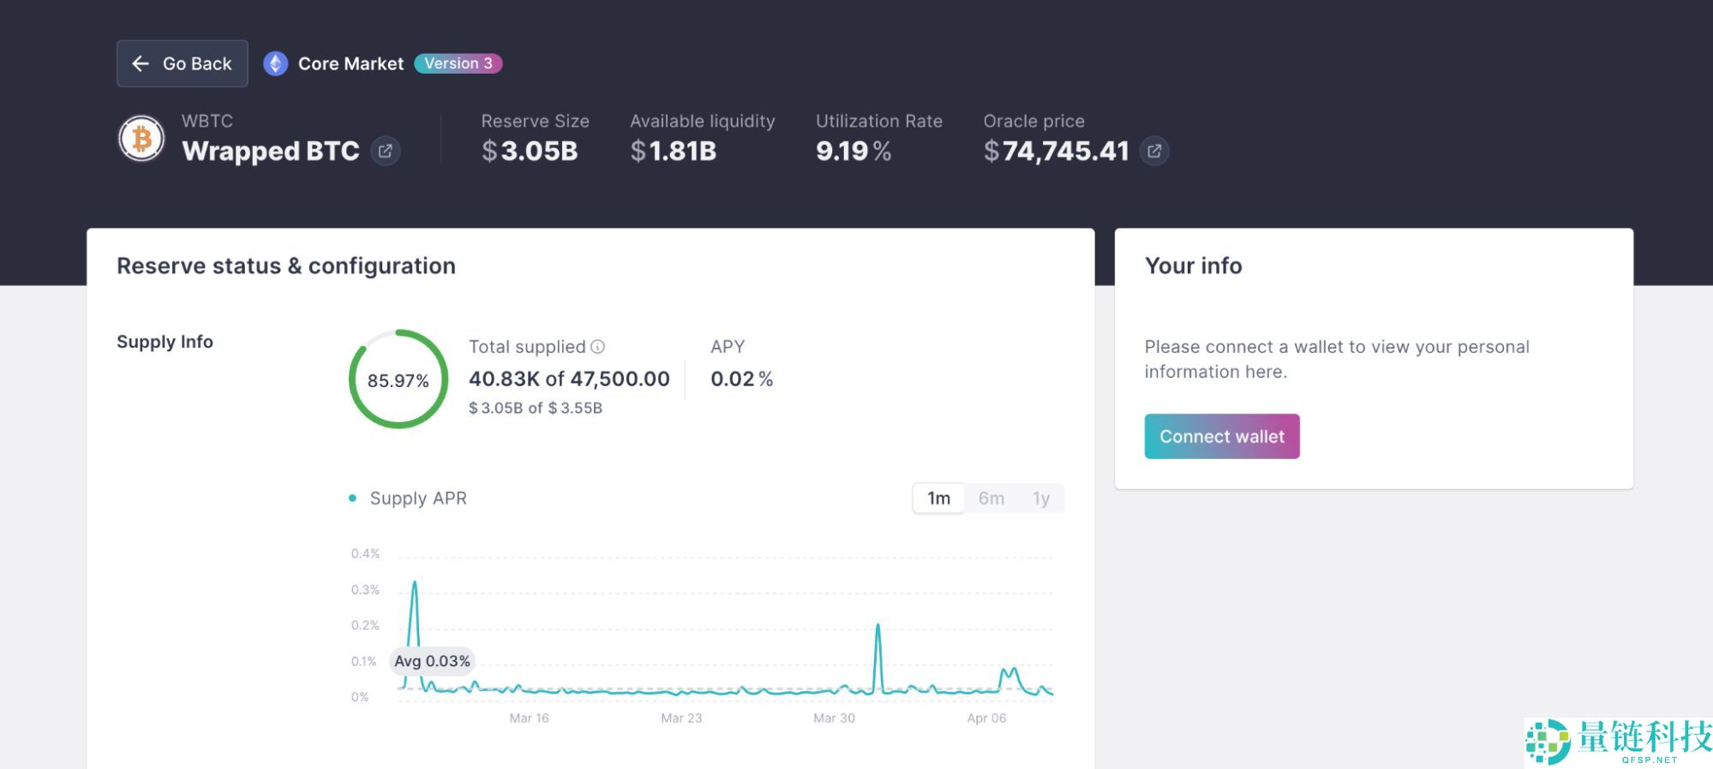Click the Avg 0.03% chart label
The width and height of the screenshot is (1713, 769).
point(432,661)
